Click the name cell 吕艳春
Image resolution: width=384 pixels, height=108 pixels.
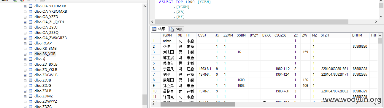[x=169, y=91]
